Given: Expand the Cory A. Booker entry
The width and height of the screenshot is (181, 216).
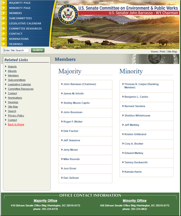Looking at the screenshot, I should [x=146, y=144].
